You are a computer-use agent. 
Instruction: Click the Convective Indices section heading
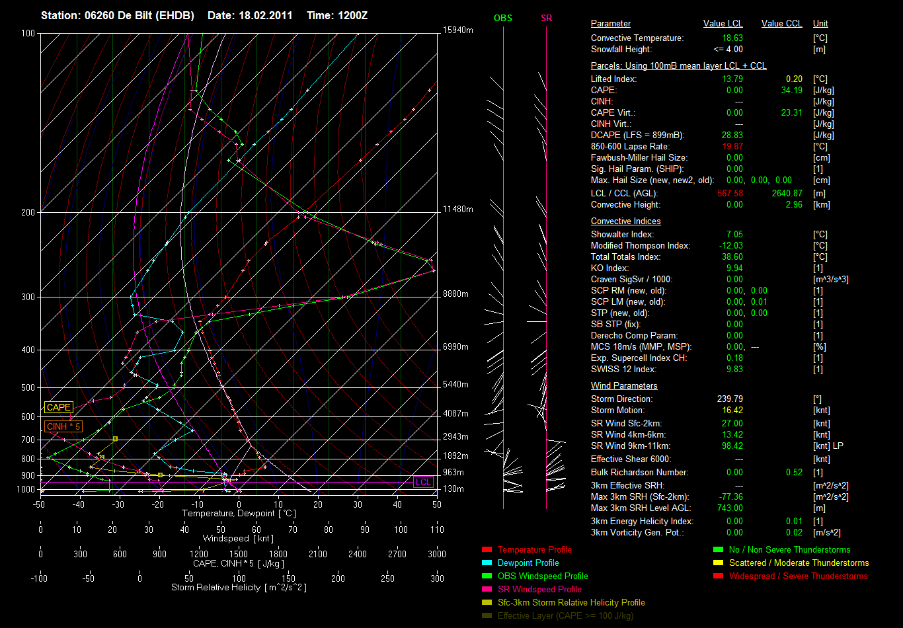(625, 221)
